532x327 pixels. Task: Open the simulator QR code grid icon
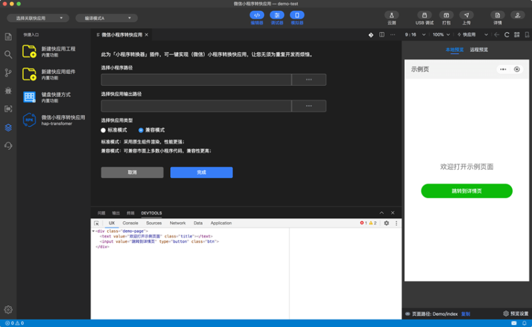pos(517,35)
